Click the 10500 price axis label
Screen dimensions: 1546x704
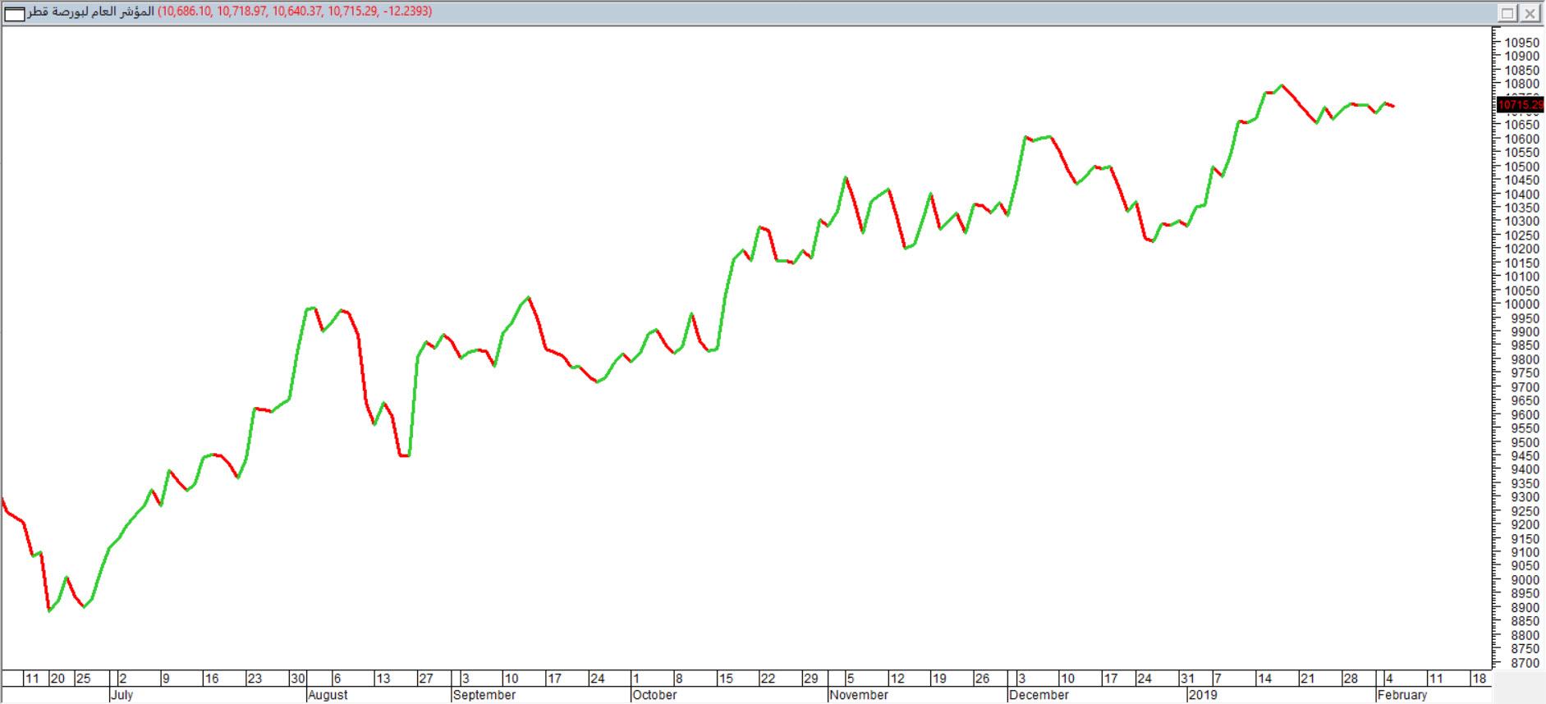pyautogui.click(x=1522, y=167)
